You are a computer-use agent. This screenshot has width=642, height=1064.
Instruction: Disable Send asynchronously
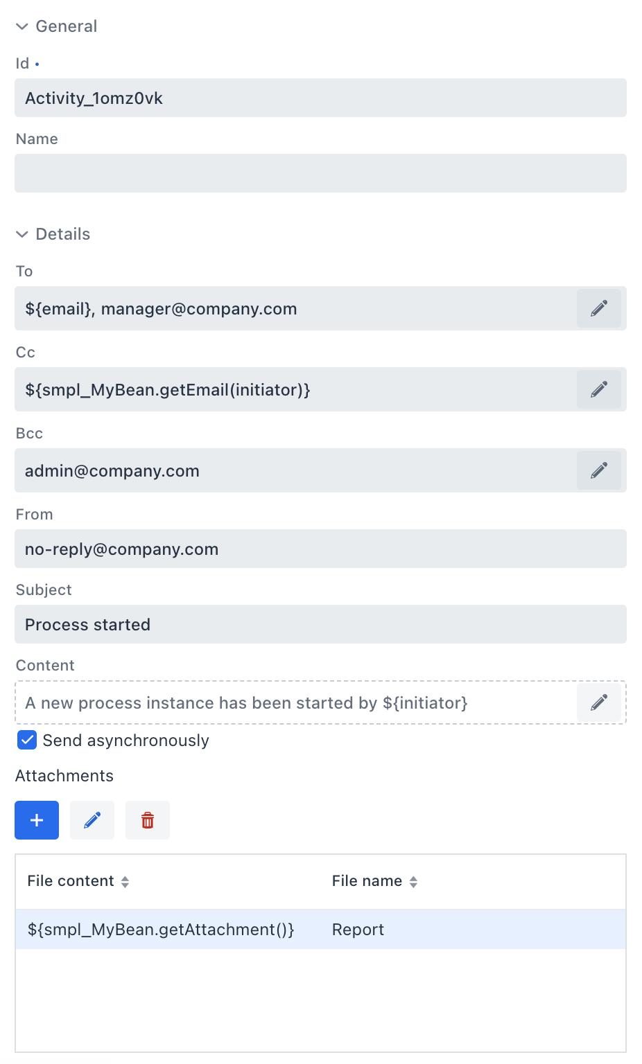click(x=26, y=740)
